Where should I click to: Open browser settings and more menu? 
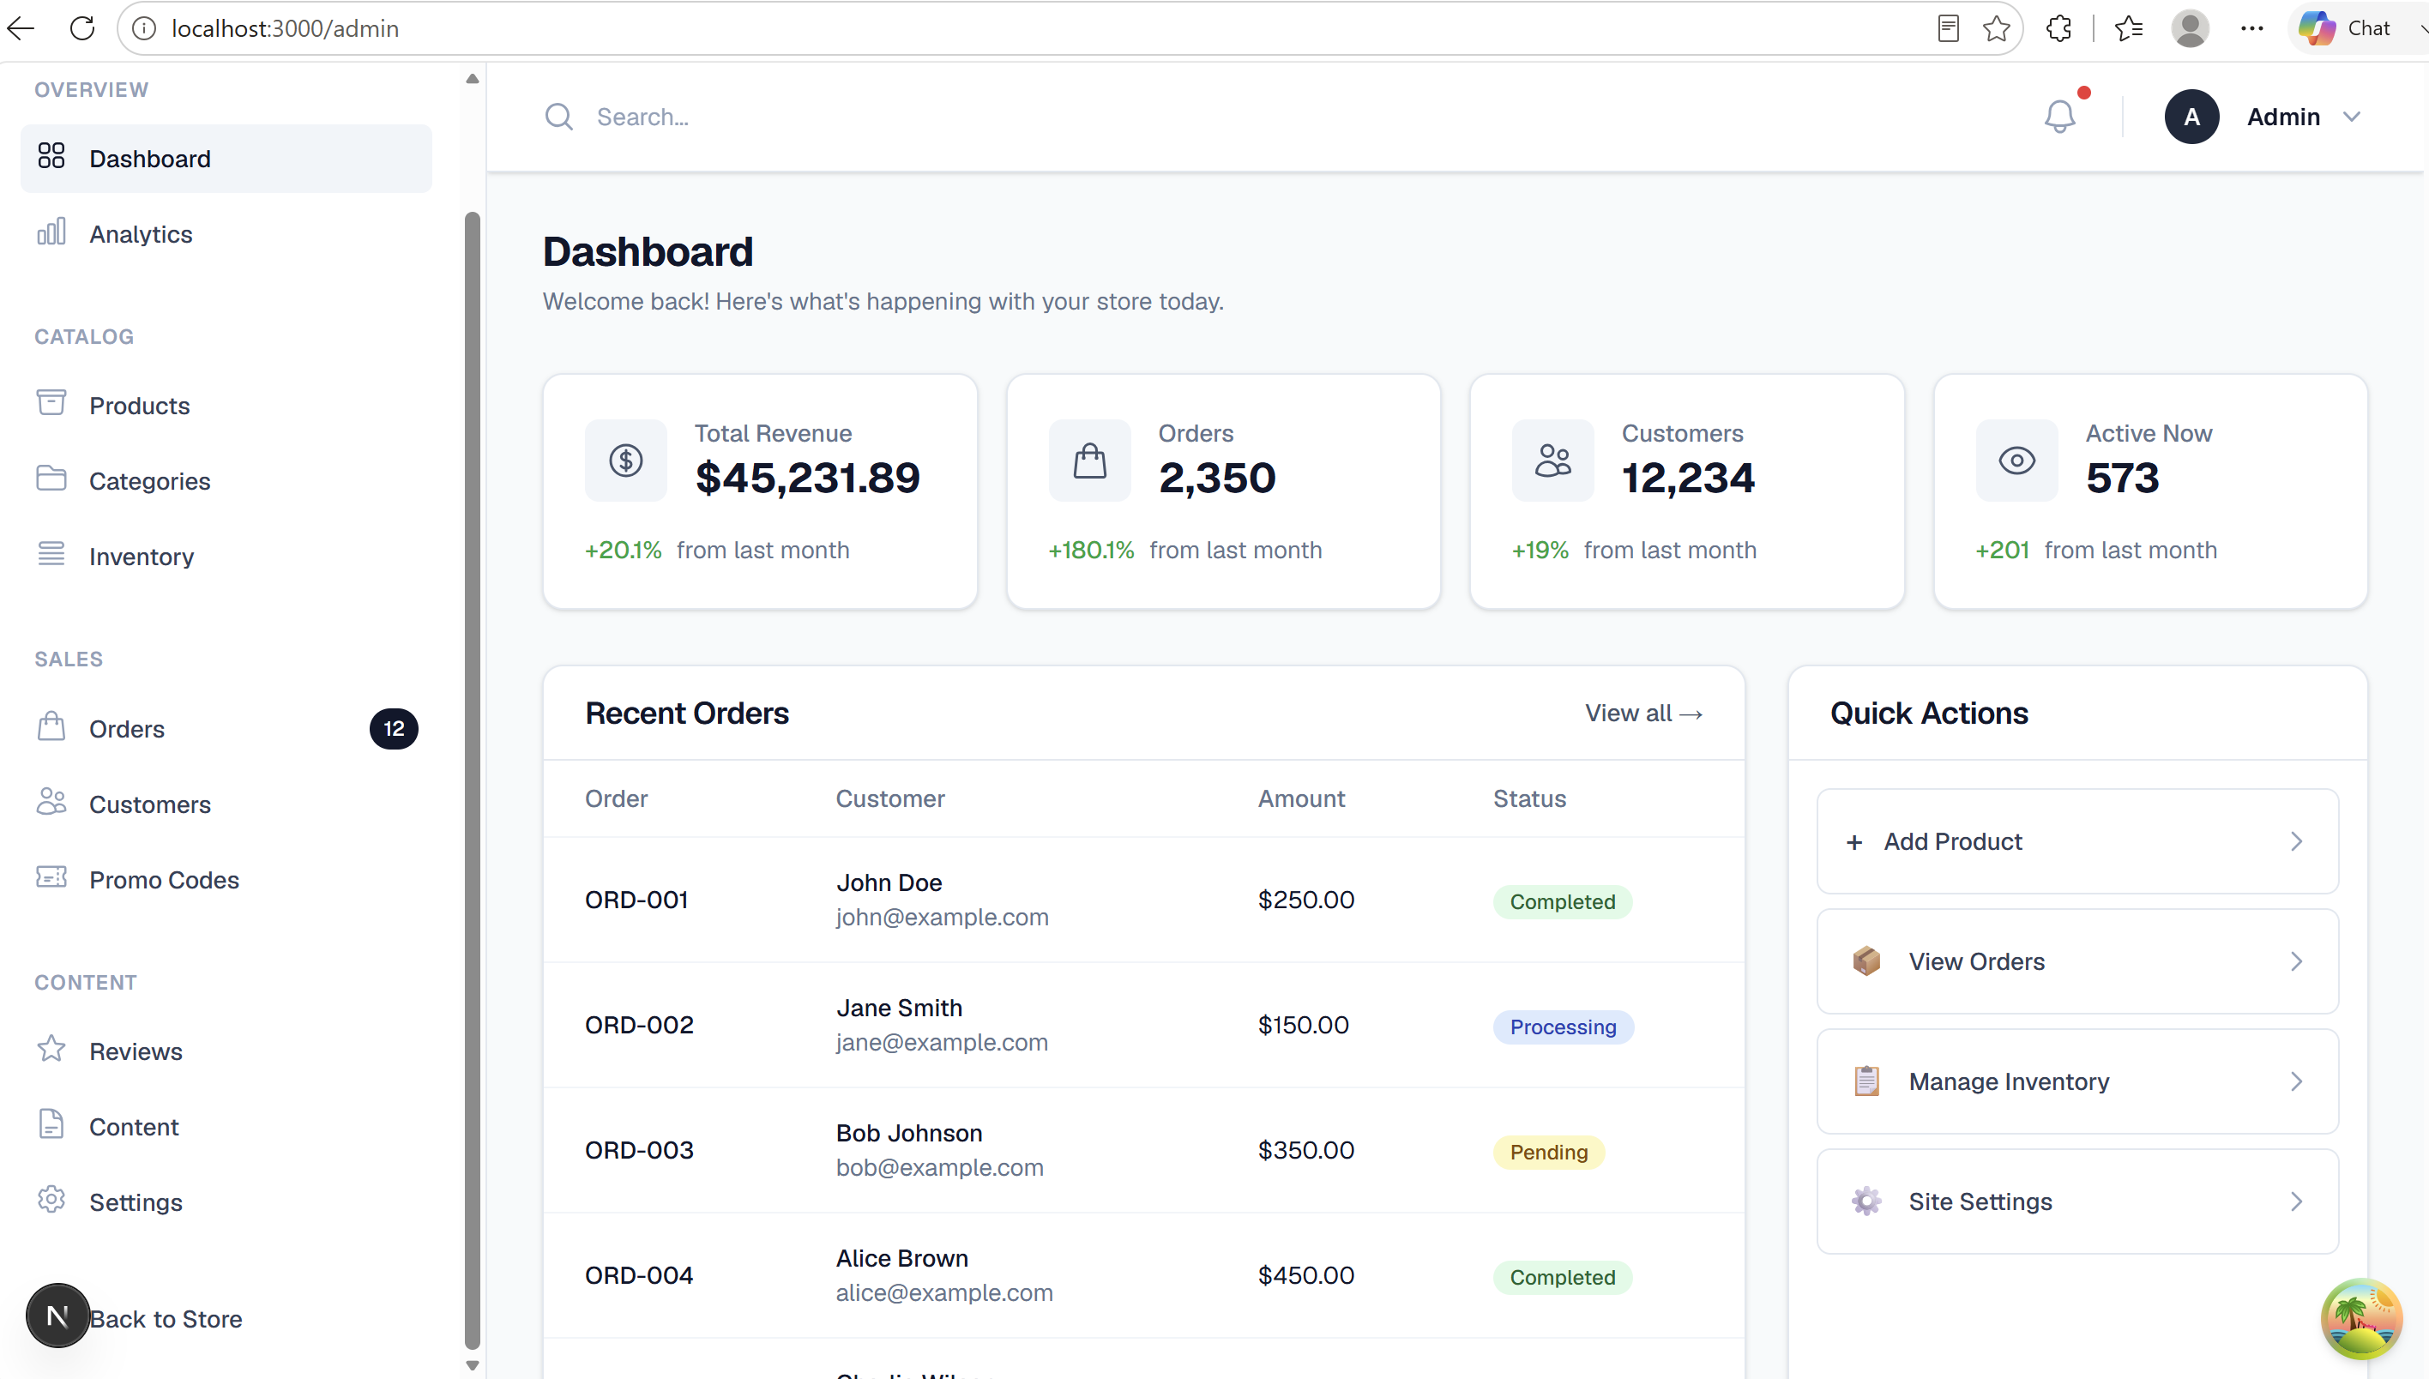click(2252, 28)
